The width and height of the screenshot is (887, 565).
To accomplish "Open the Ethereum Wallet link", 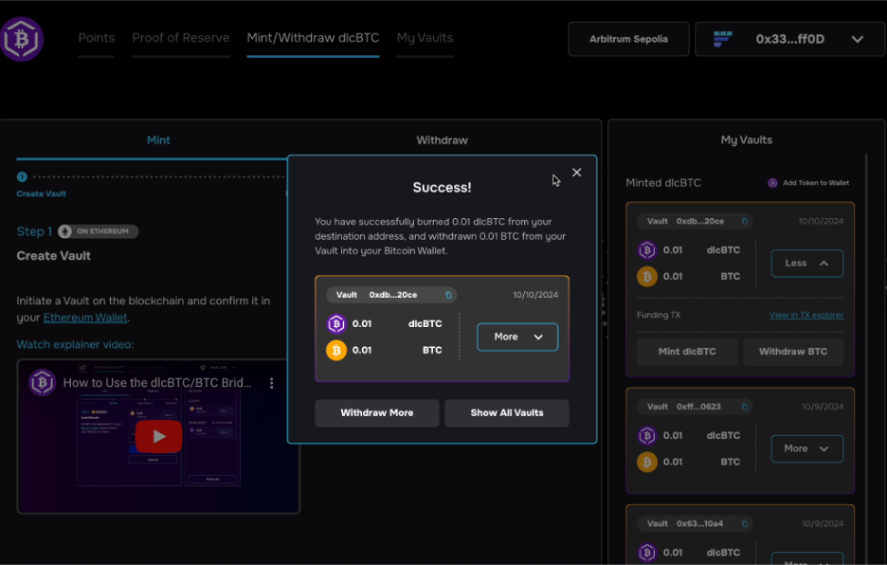I will tap(85, 318).
